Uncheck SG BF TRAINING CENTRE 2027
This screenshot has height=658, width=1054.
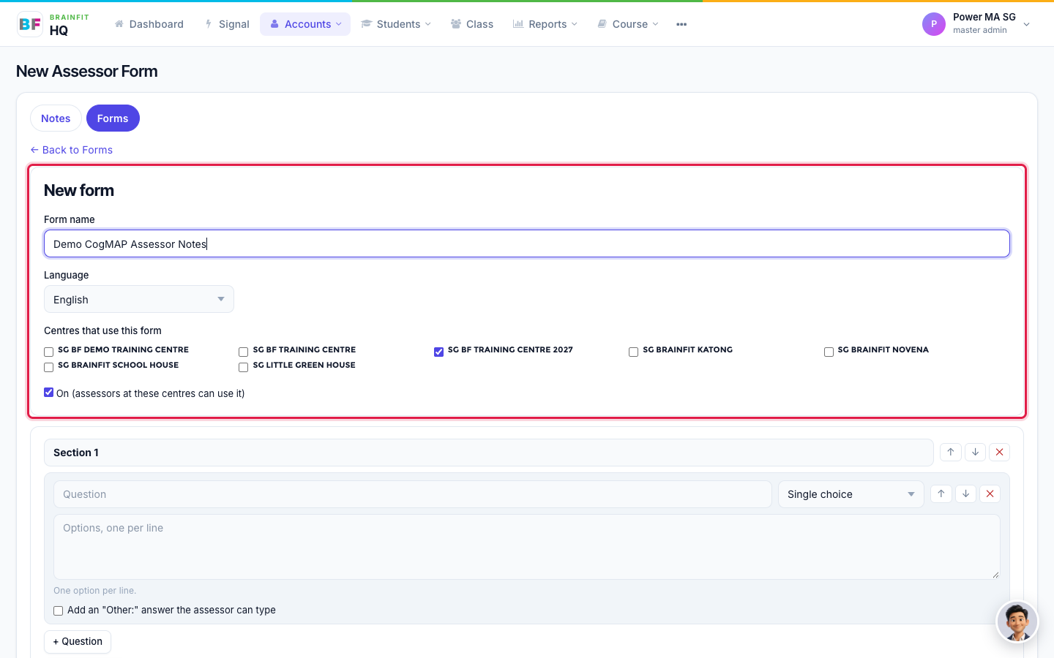(x=438, y=352)
